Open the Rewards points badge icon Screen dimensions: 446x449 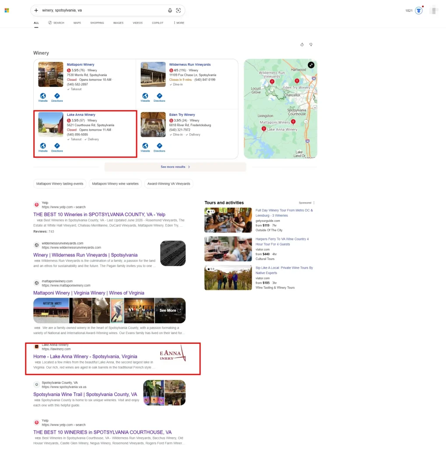point(419,11)
